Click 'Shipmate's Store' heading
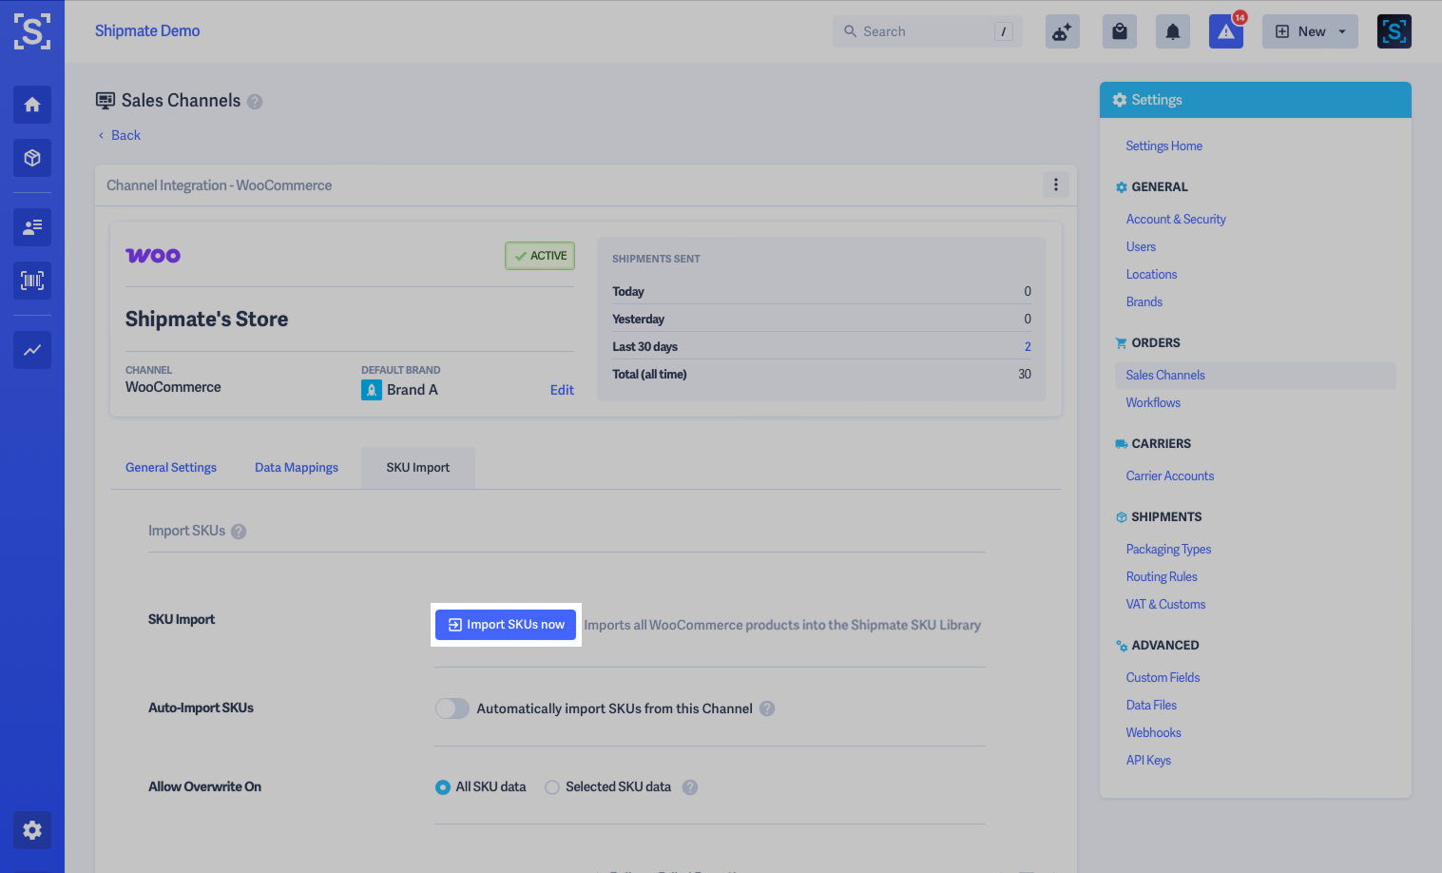Screen dimensions: 1442x873 206,320
